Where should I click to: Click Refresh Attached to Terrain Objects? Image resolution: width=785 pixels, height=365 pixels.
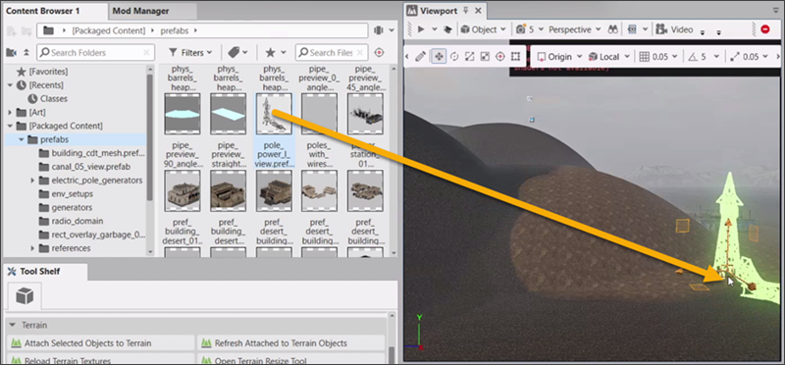290,343
